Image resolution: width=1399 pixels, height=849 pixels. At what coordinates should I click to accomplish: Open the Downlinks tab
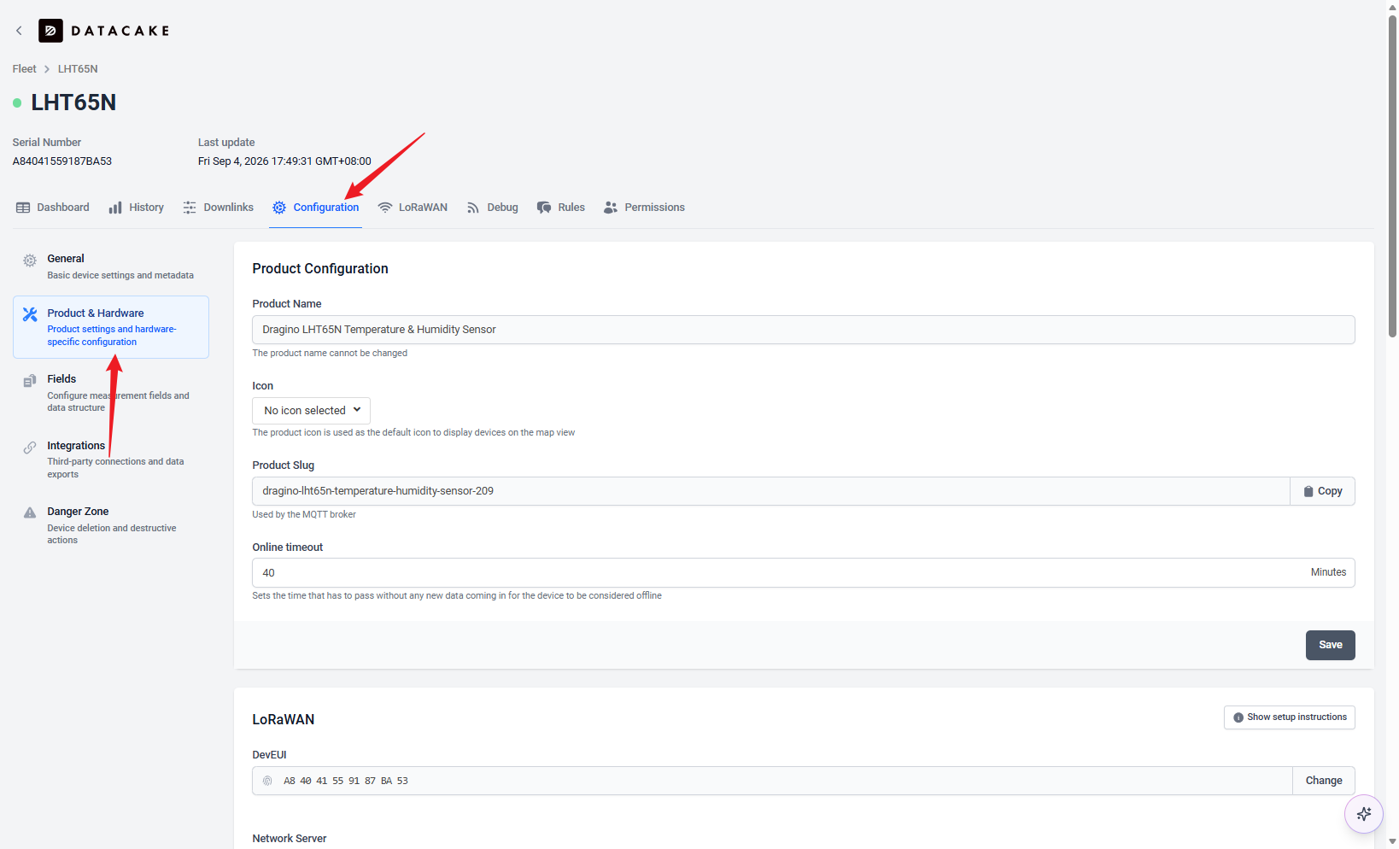tap(219, 208)
